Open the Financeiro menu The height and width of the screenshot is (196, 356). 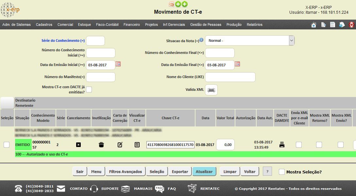pyautogui.click(x=132, y=24)
